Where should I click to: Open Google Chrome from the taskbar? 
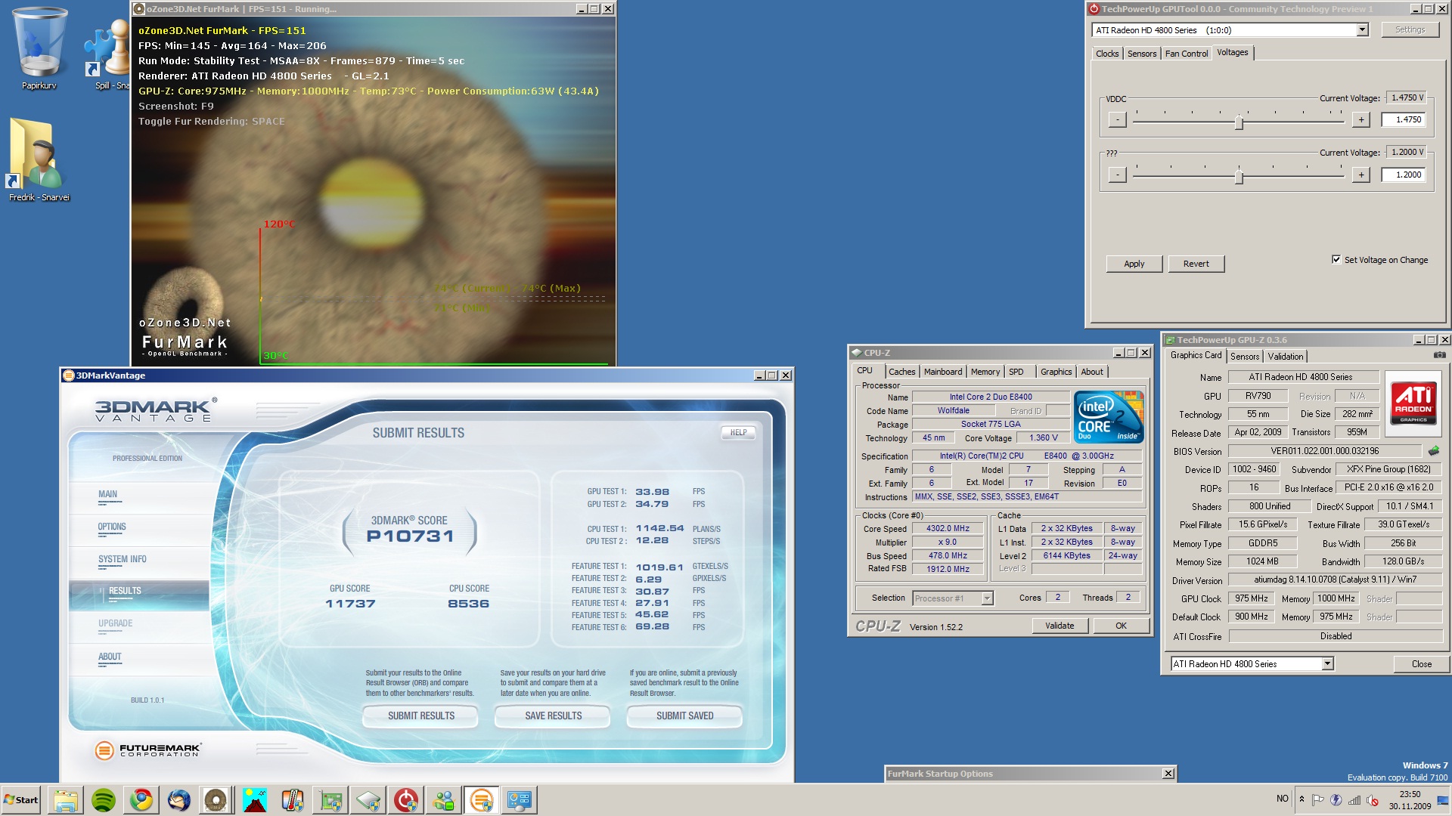point(141,800)
